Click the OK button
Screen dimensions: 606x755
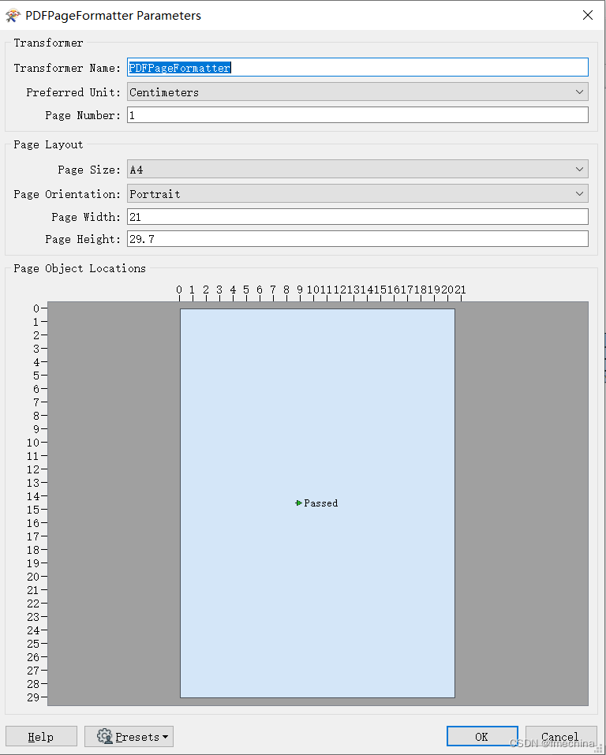coord(482,736)
